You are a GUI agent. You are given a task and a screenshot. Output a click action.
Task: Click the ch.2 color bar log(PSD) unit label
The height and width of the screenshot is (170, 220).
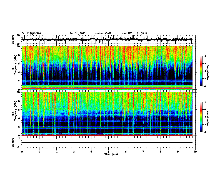[208, 118]
